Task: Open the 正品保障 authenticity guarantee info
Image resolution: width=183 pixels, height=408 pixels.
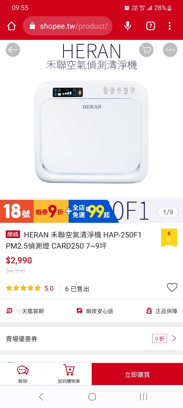Action: coord(161,311)
